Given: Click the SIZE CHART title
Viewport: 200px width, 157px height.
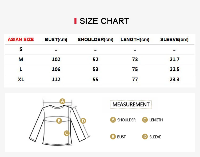Looking at the screenshot, I should [104, 21].
